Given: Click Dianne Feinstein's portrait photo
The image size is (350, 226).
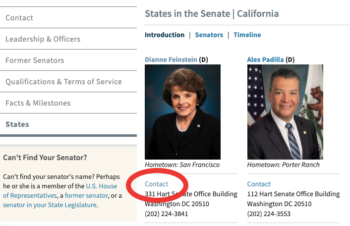Looking at the screenshot, I should 182,112.
